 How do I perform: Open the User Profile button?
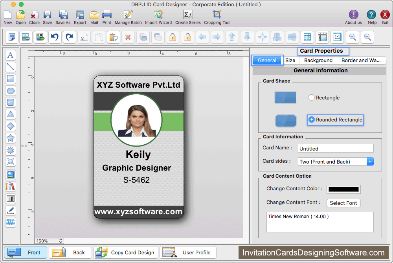pyautogui.click(x=188, y=252)
